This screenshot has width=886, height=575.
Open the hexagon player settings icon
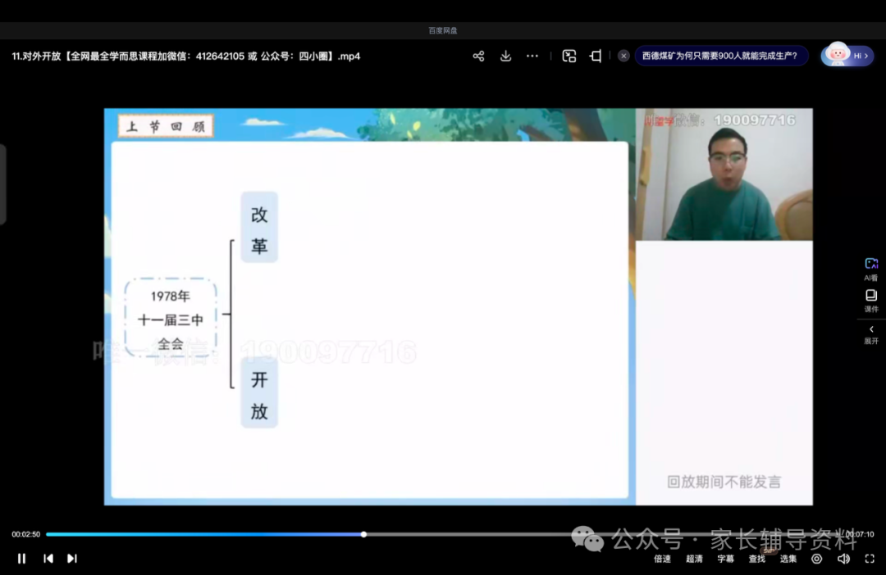click(x=816, y=559)
